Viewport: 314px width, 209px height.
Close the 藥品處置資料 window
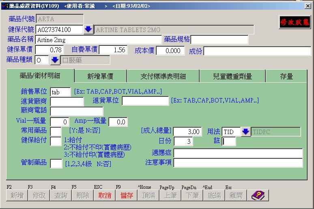pyautogui.click(x=308, y=6)
